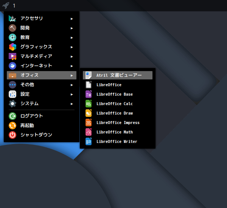
Task: Click the アクセサリ compass icon
Action: point(12,19)
